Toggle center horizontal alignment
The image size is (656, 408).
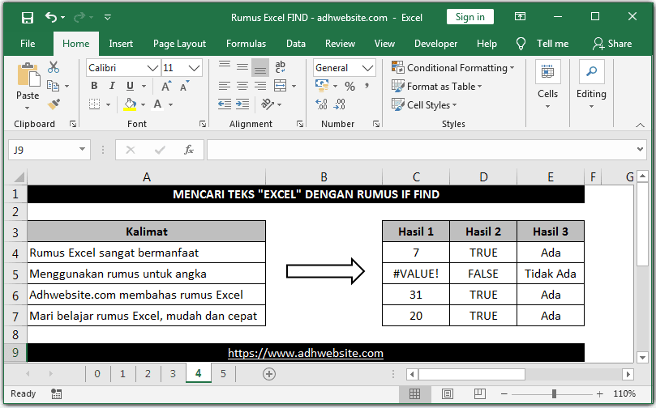click(x=242, y=86)
